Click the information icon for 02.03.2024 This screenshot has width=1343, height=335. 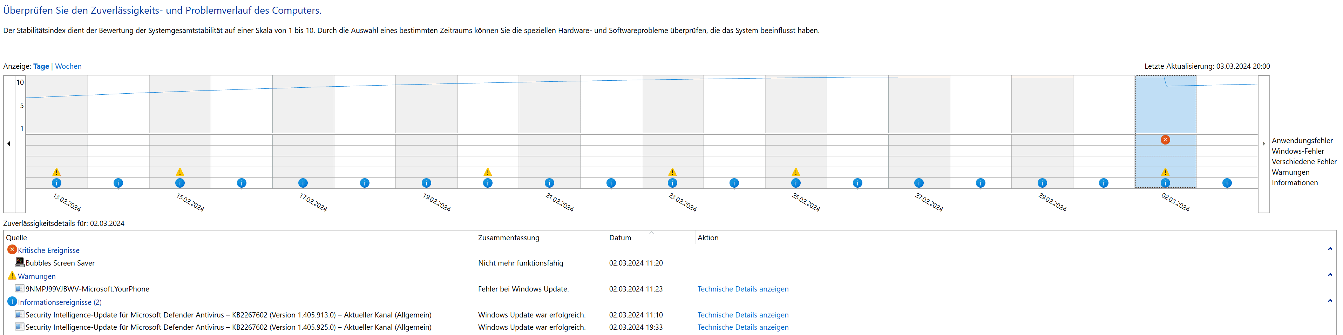(x=1165, y=183)
